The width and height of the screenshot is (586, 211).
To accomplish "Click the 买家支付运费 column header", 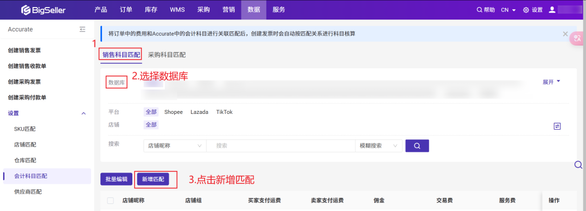I will [x=264, y=201].
